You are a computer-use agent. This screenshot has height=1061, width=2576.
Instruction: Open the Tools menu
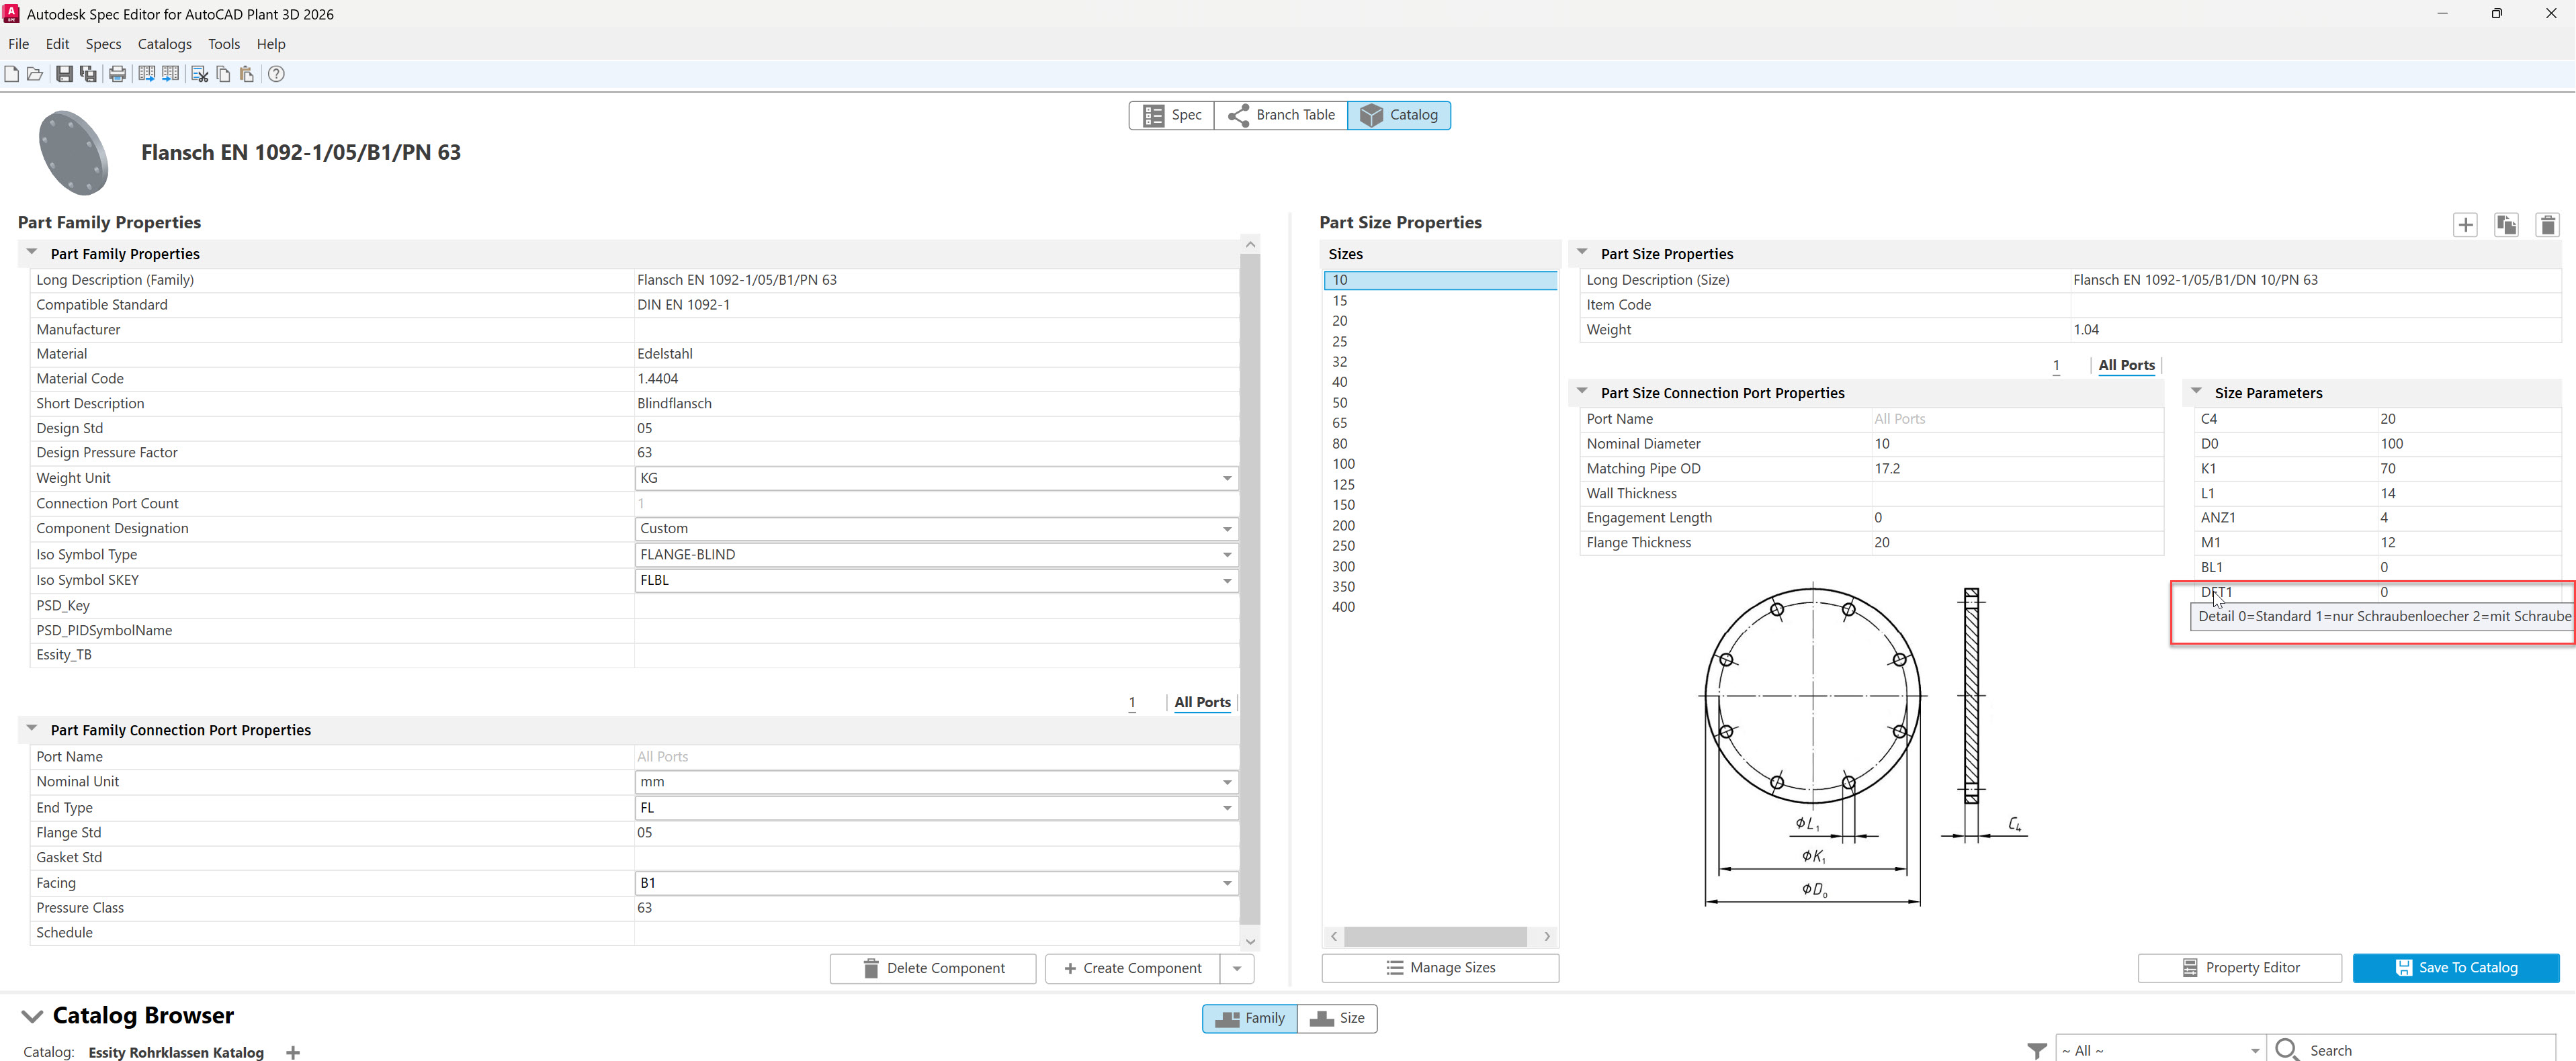[x=224, y=44]
